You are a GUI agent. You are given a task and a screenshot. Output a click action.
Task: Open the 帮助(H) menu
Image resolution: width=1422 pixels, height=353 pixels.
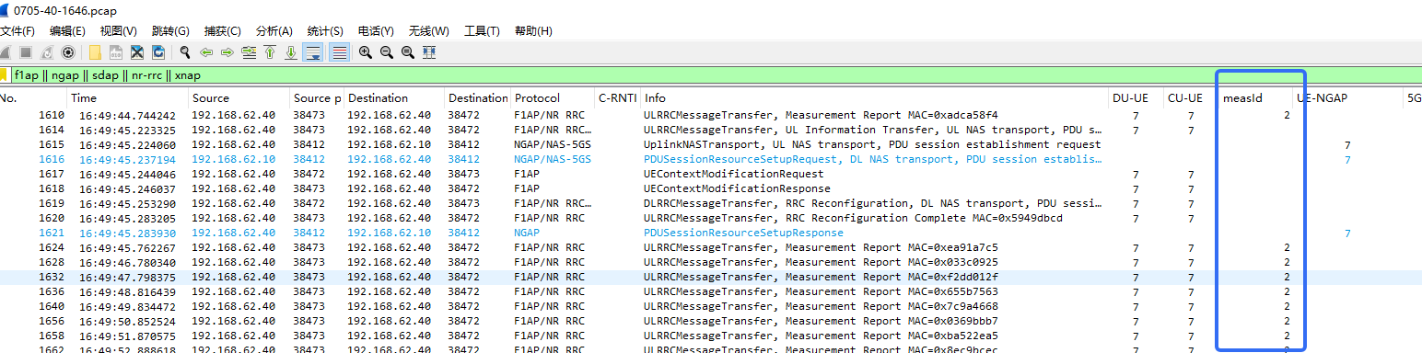(x=533, y=31)
